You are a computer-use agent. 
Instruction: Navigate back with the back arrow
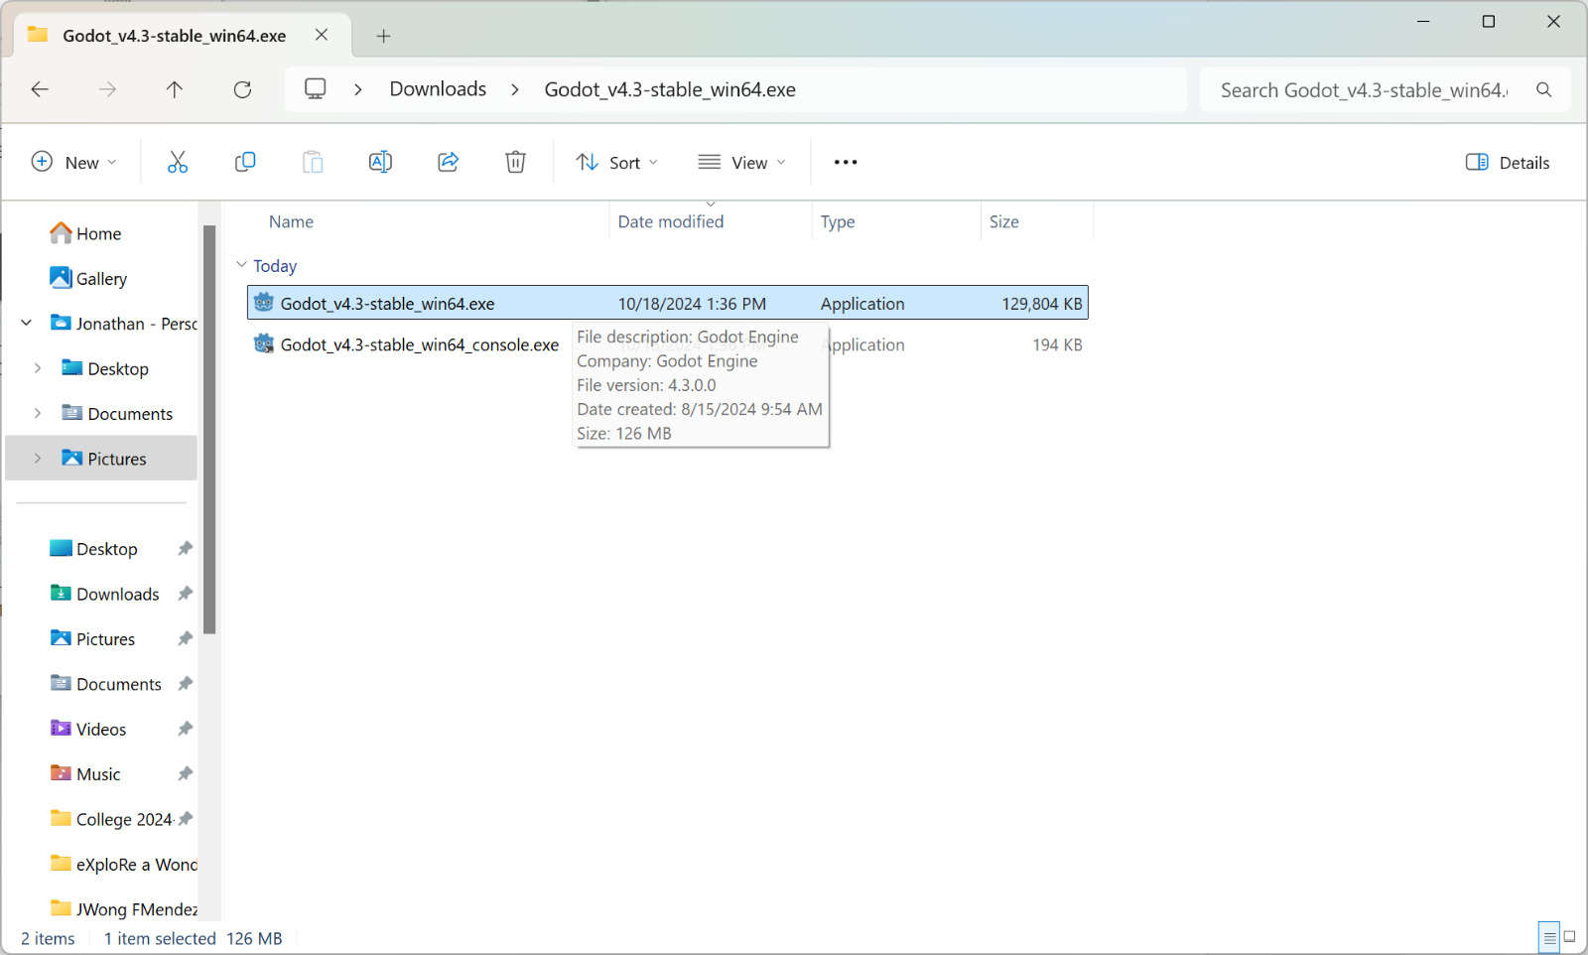pos(40,89)
